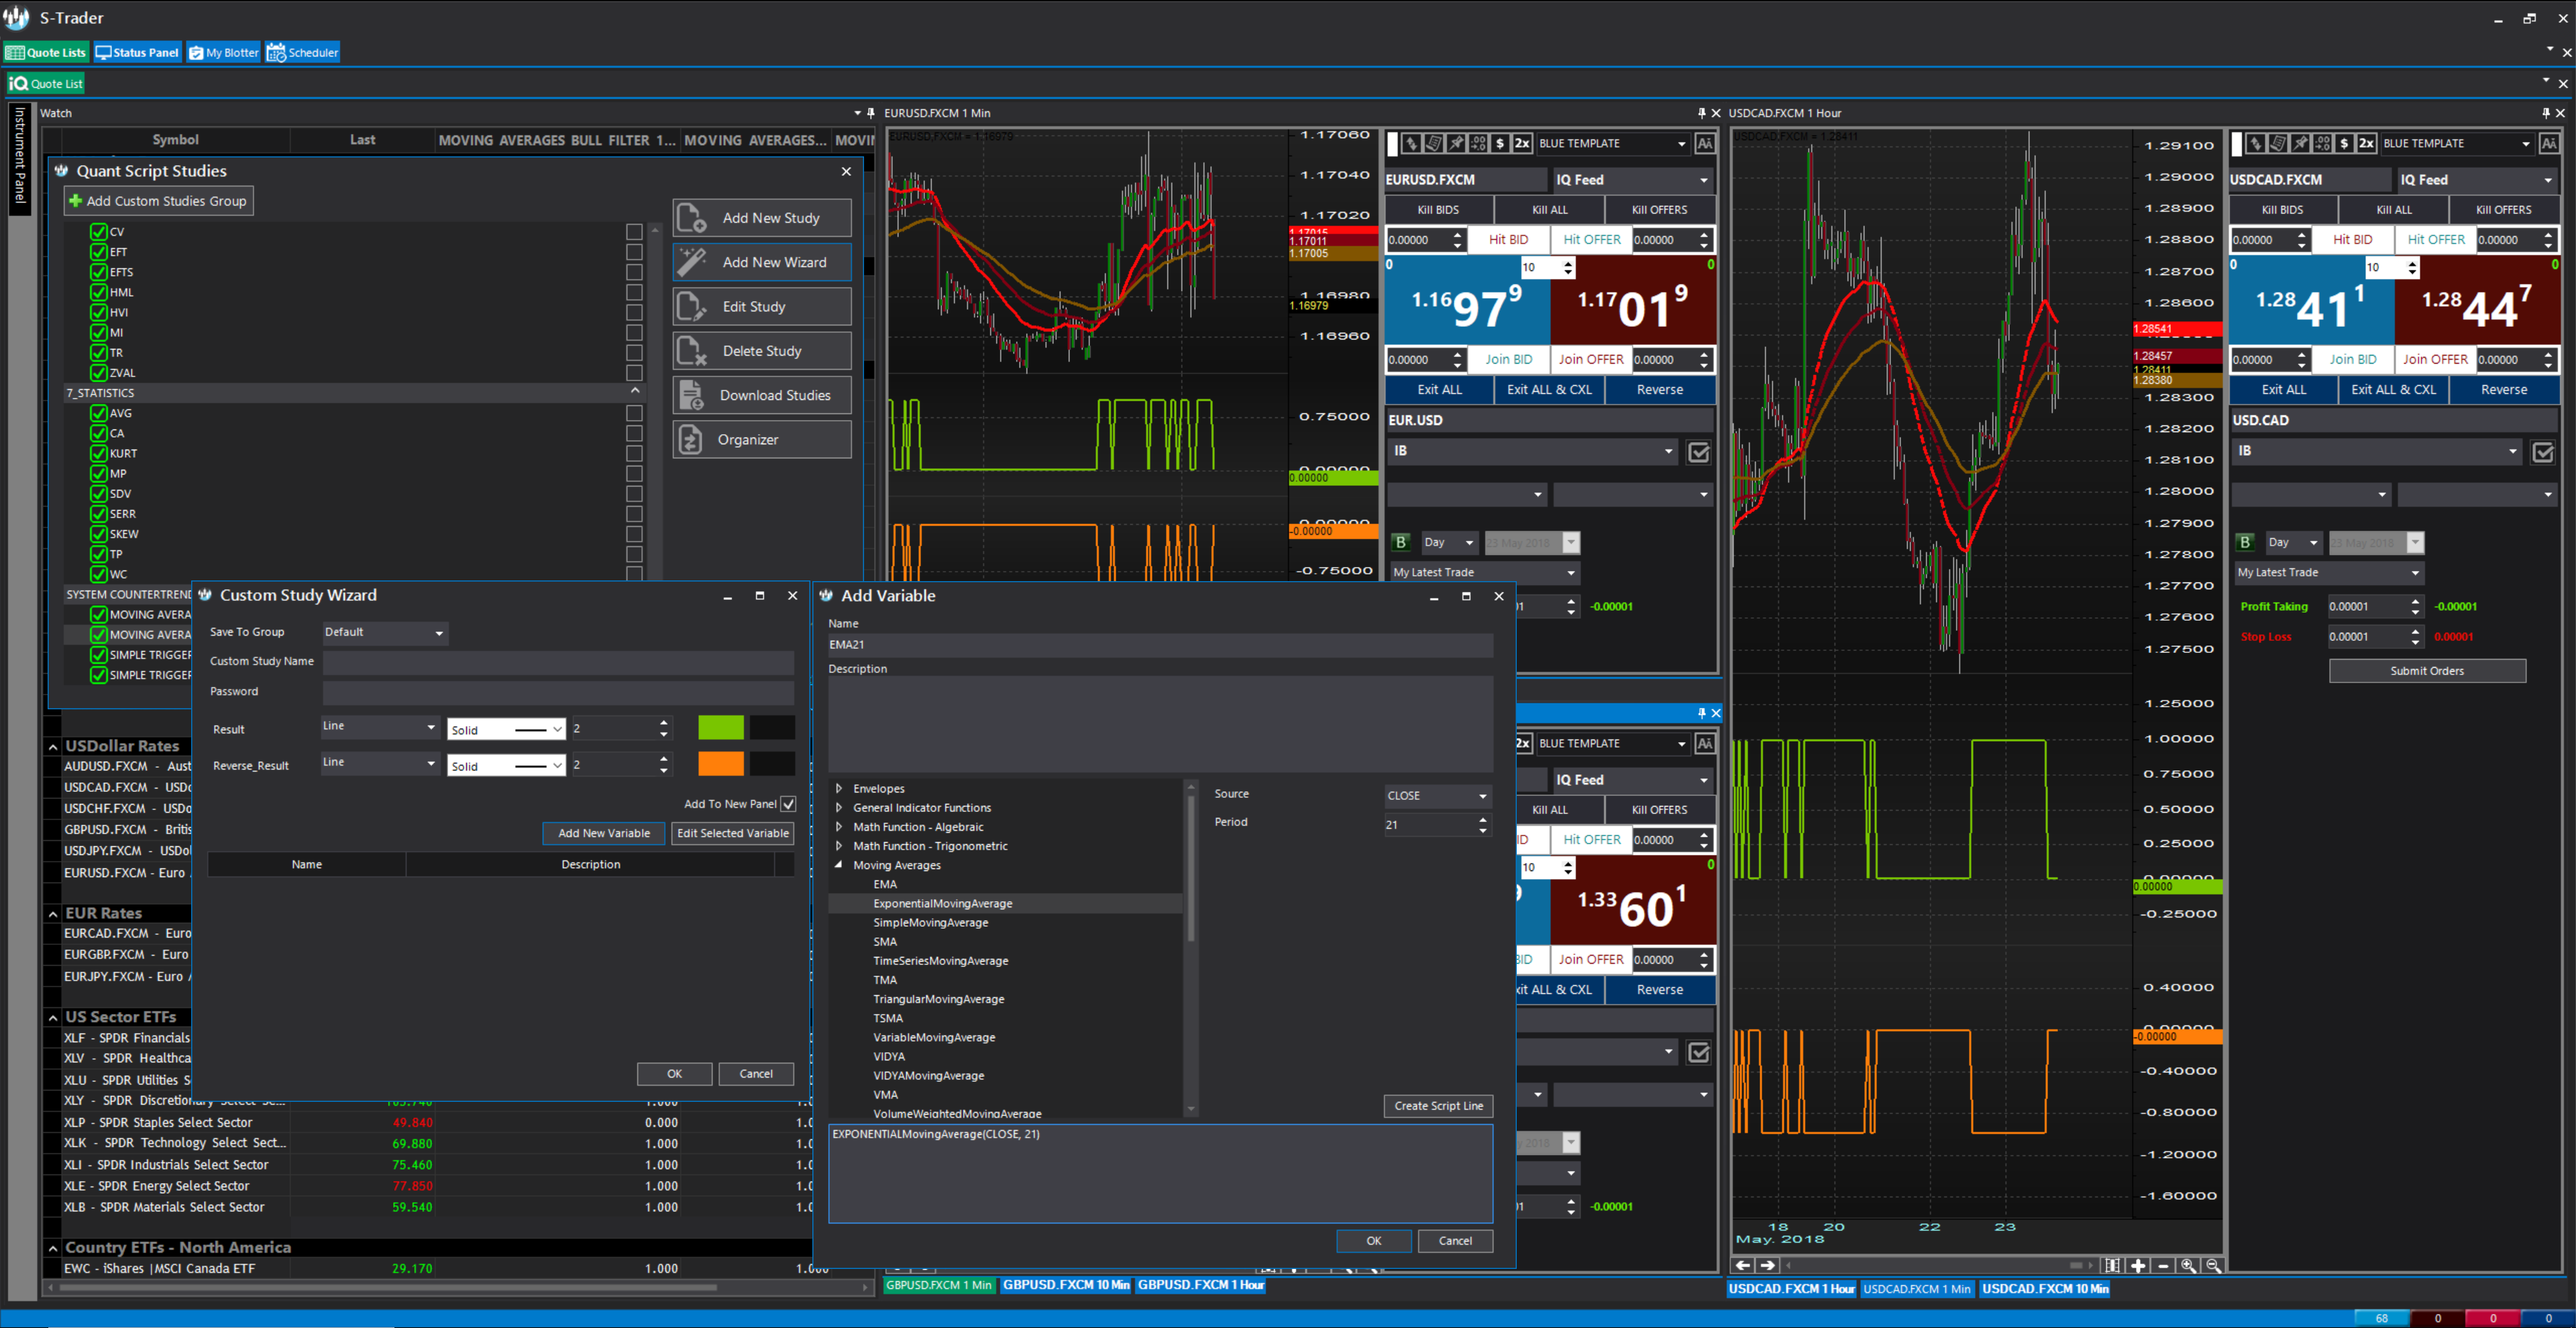Click the Create Script Line button
The image size is (2576, 1328).
[x=1438, y=1106]
